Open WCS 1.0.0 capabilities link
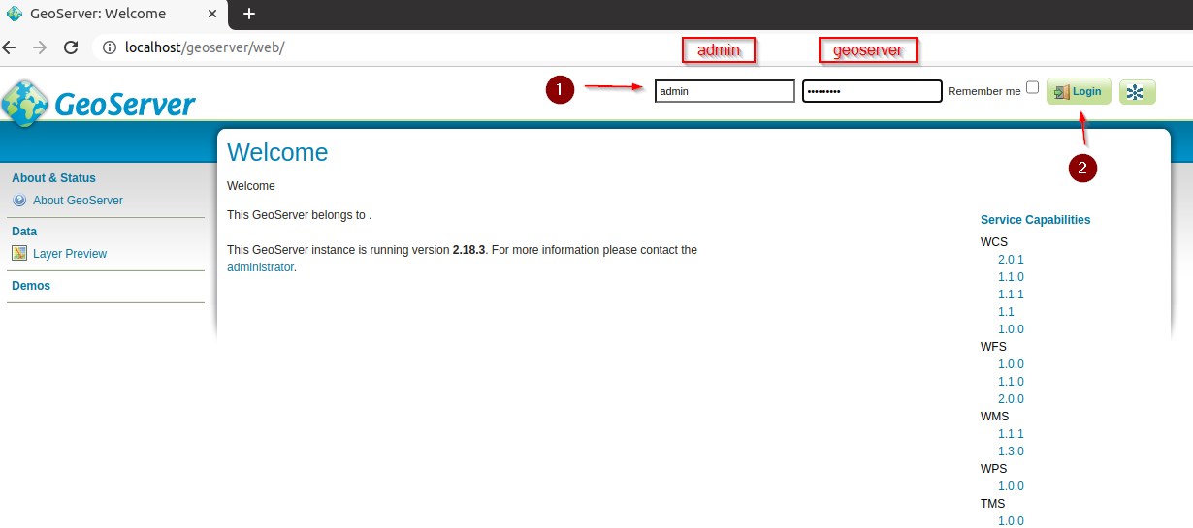1193x528 pixels. pos(1011,329)
